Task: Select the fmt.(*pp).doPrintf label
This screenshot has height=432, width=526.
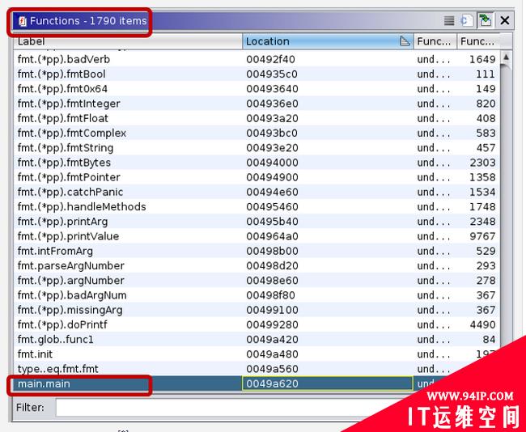Action: (62, 325)
